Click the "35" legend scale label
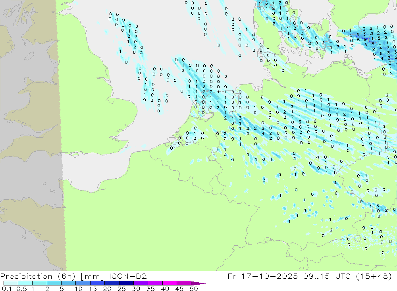397x291 pixels. [150, 289]
